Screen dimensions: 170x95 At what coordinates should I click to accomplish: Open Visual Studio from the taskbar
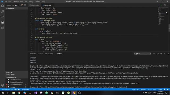tap(36, 93)
